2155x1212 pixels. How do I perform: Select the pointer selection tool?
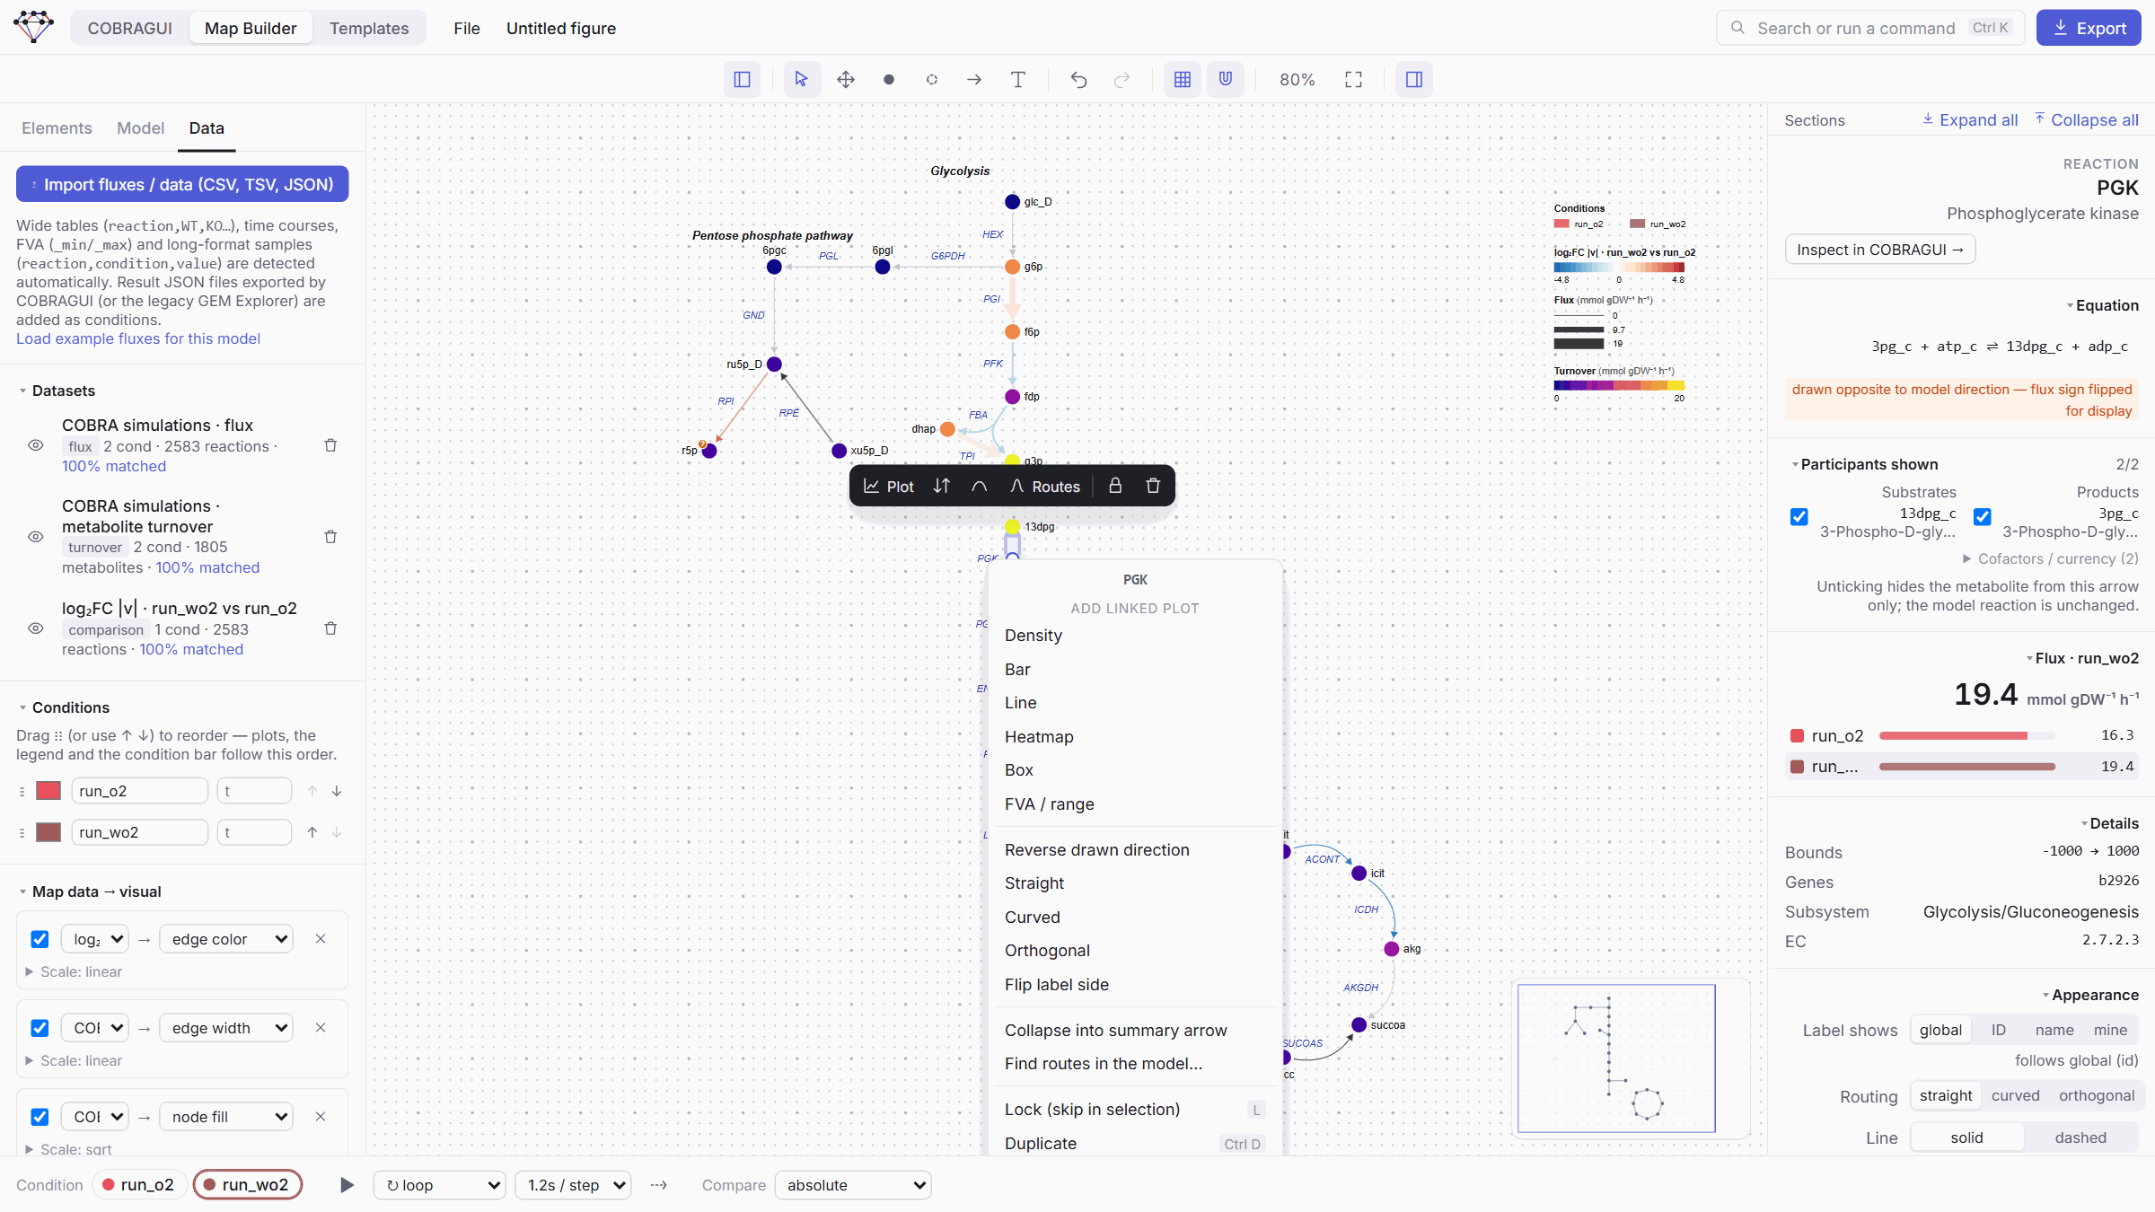801,80
